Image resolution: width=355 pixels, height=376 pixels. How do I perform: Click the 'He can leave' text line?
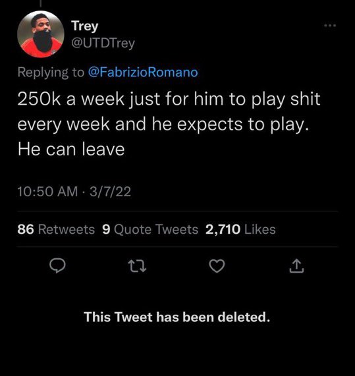[71, 149]
